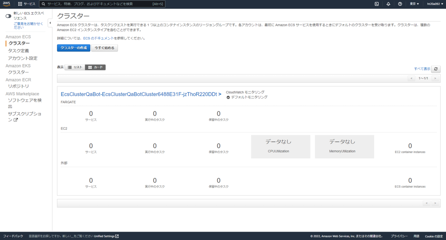Click the refresh icon button
The image size is (446, 240).
[x=436, y=69]
